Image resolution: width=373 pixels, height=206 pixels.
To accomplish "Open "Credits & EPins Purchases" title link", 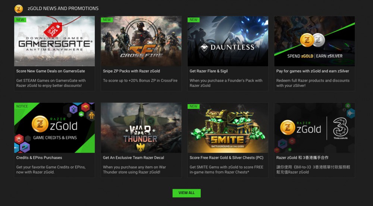I will (x=39, y=158).
